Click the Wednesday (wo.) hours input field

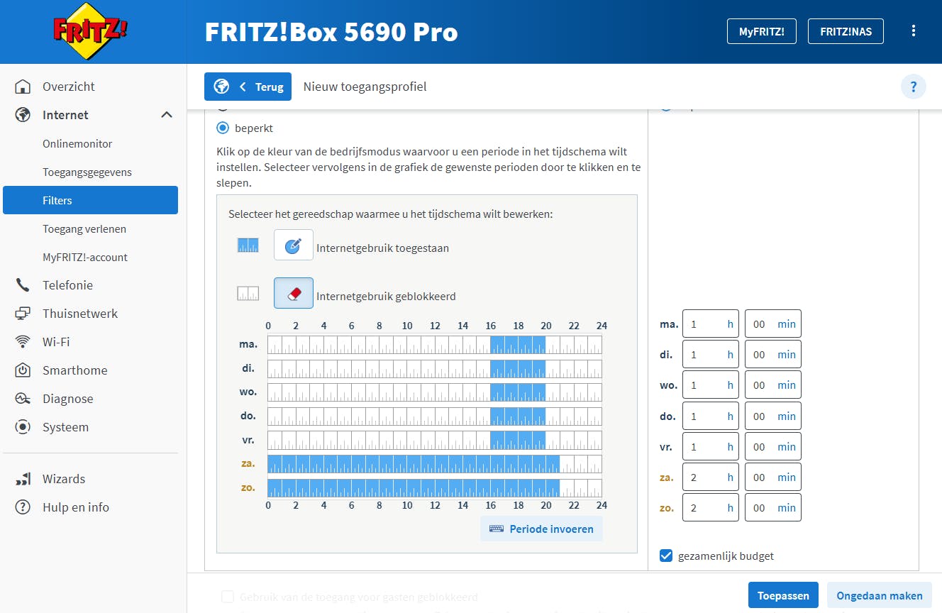point(711,385)
